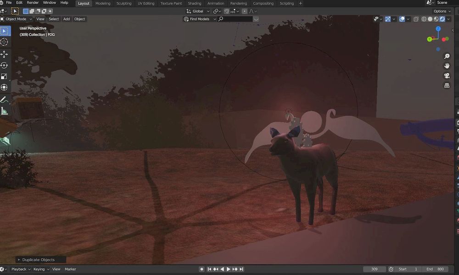Click the current frame field showing 309
The image size is (459, 275).
pyautogui.click(x=375, y=269)
